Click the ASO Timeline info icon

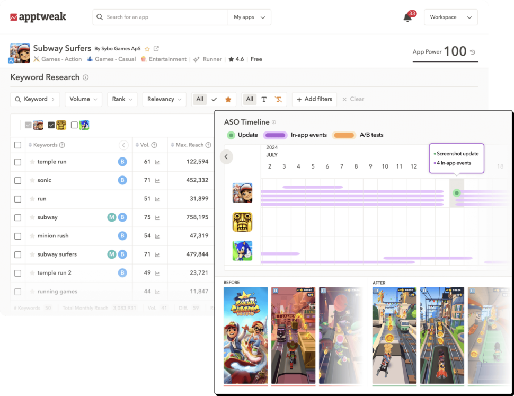click(x=274, y=122)
